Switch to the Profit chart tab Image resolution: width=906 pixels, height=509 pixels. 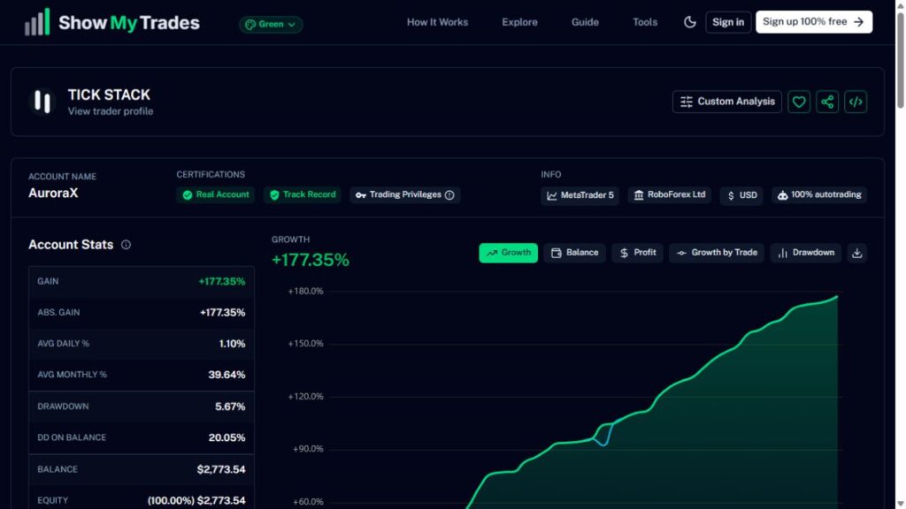(x=637, y=253)
